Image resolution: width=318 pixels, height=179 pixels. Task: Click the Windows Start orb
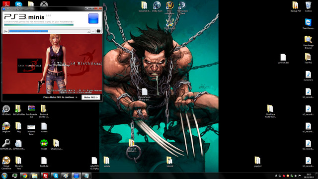click(4, 176)
